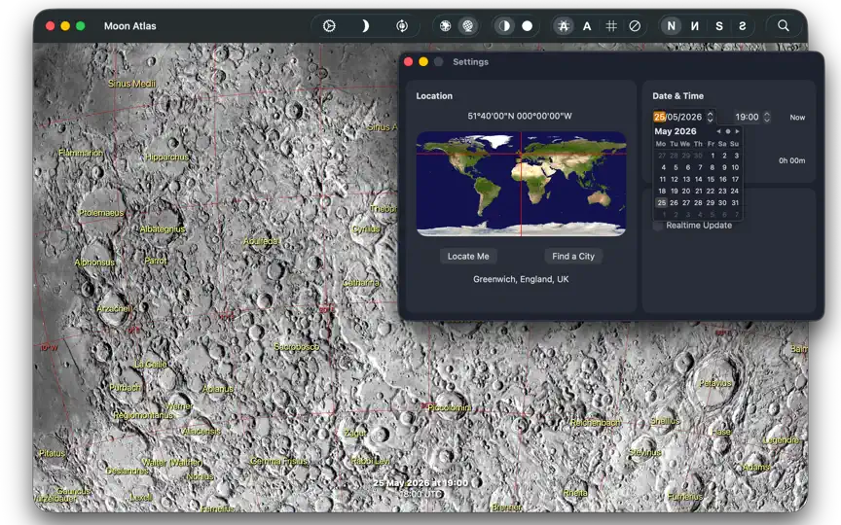Click the Abulfeda crater label
The image size is (841, 525).
pyautogui.click(x=261, y=241)
